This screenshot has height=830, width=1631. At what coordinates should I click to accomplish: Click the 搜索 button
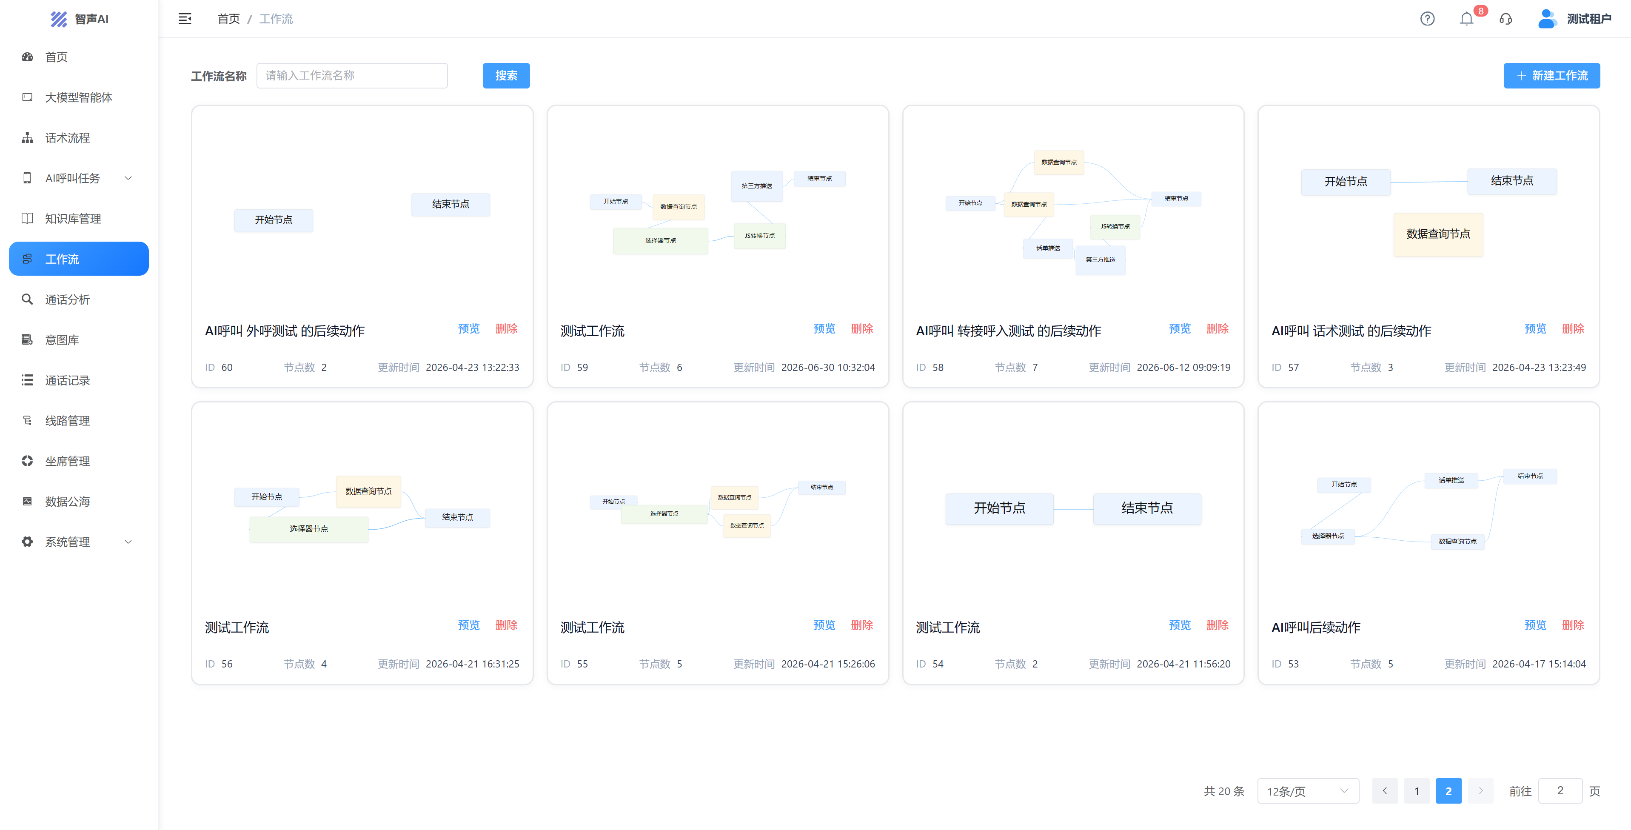506,75
